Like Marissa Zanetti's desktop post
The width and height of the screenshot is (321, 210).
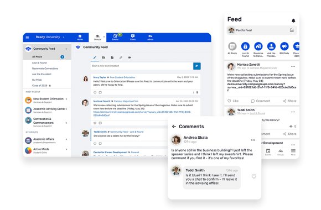point(95,123)
